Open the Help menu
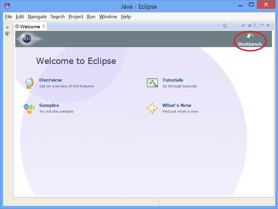The width and height of the screenshot is (278, 209). [x=126, y=17]
